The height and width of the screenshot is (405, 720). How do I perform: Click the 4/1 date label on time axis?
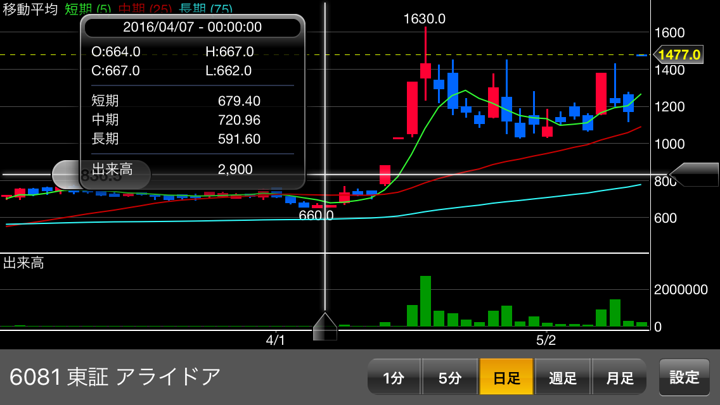tap(275, 340)
